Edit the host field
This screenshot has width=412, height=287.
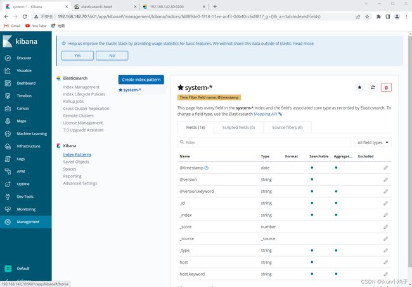tap(385, 262)
